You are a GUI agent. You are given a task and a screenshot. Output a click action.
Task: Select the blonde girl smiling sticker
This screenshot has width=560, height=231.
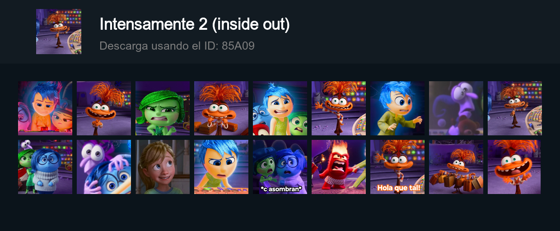tap(163, 167)
